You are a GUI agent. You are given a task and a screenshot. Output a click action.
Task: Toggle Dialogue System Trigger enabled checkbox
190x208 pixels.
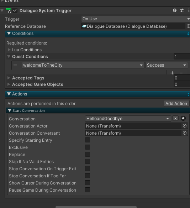[x=15, y=10]
